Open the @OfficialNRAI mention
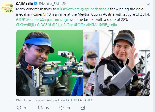155x112 pixels. (86, 25)
